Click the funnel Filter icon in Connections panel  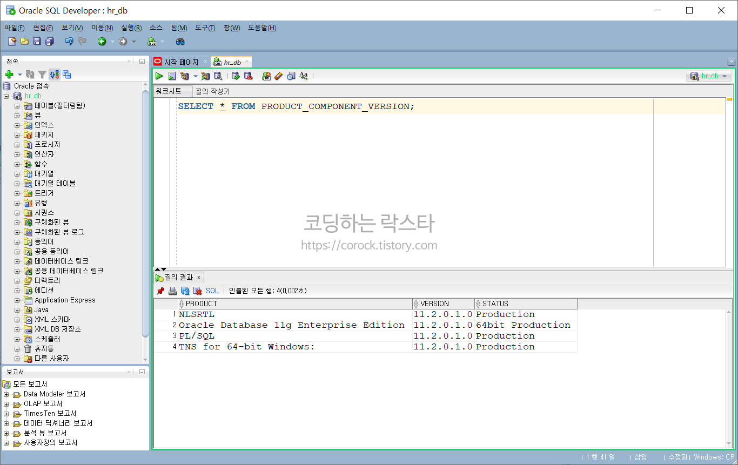42,75
